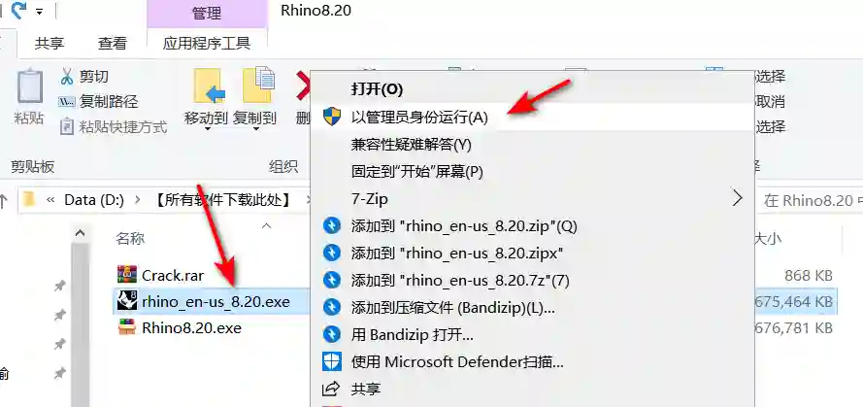The image size is (863, 407).
Task: Click the Name (名称) column header
Action: click(x=130, y=239)
